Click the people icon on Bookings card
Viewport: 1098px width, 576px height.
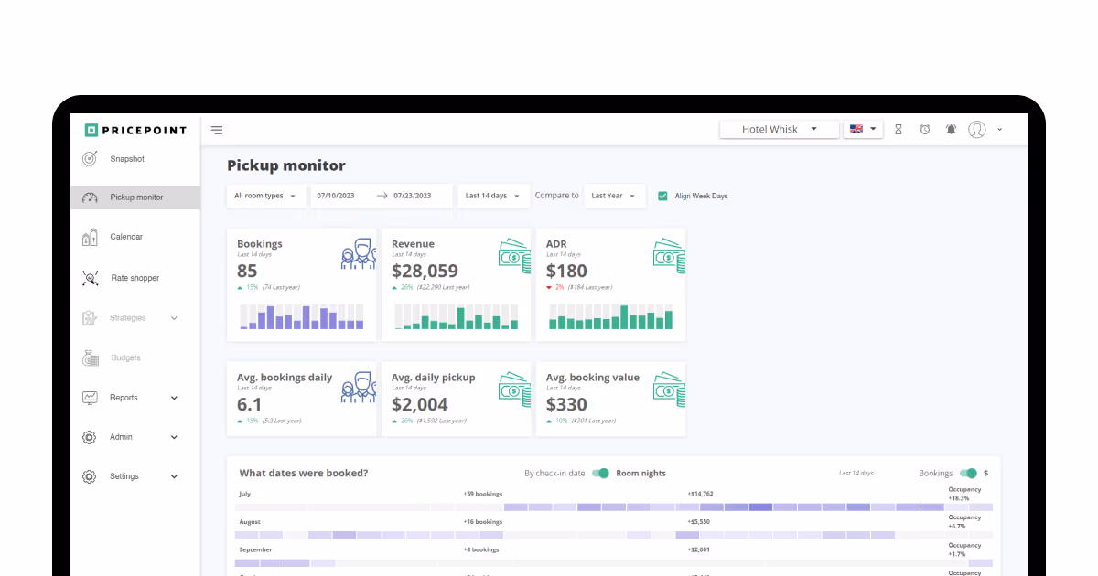[x=359, y=253]
